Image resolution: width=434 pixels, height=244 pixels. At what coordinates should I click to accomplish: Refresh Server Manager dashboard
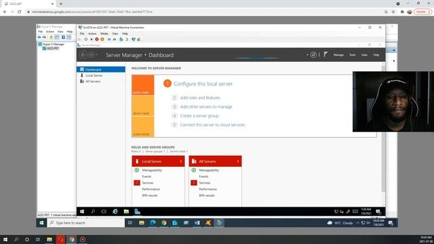click(313, 55)
